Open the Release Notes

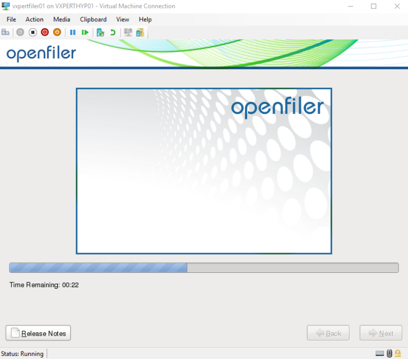pyautogui.click(x=38, y=333)
